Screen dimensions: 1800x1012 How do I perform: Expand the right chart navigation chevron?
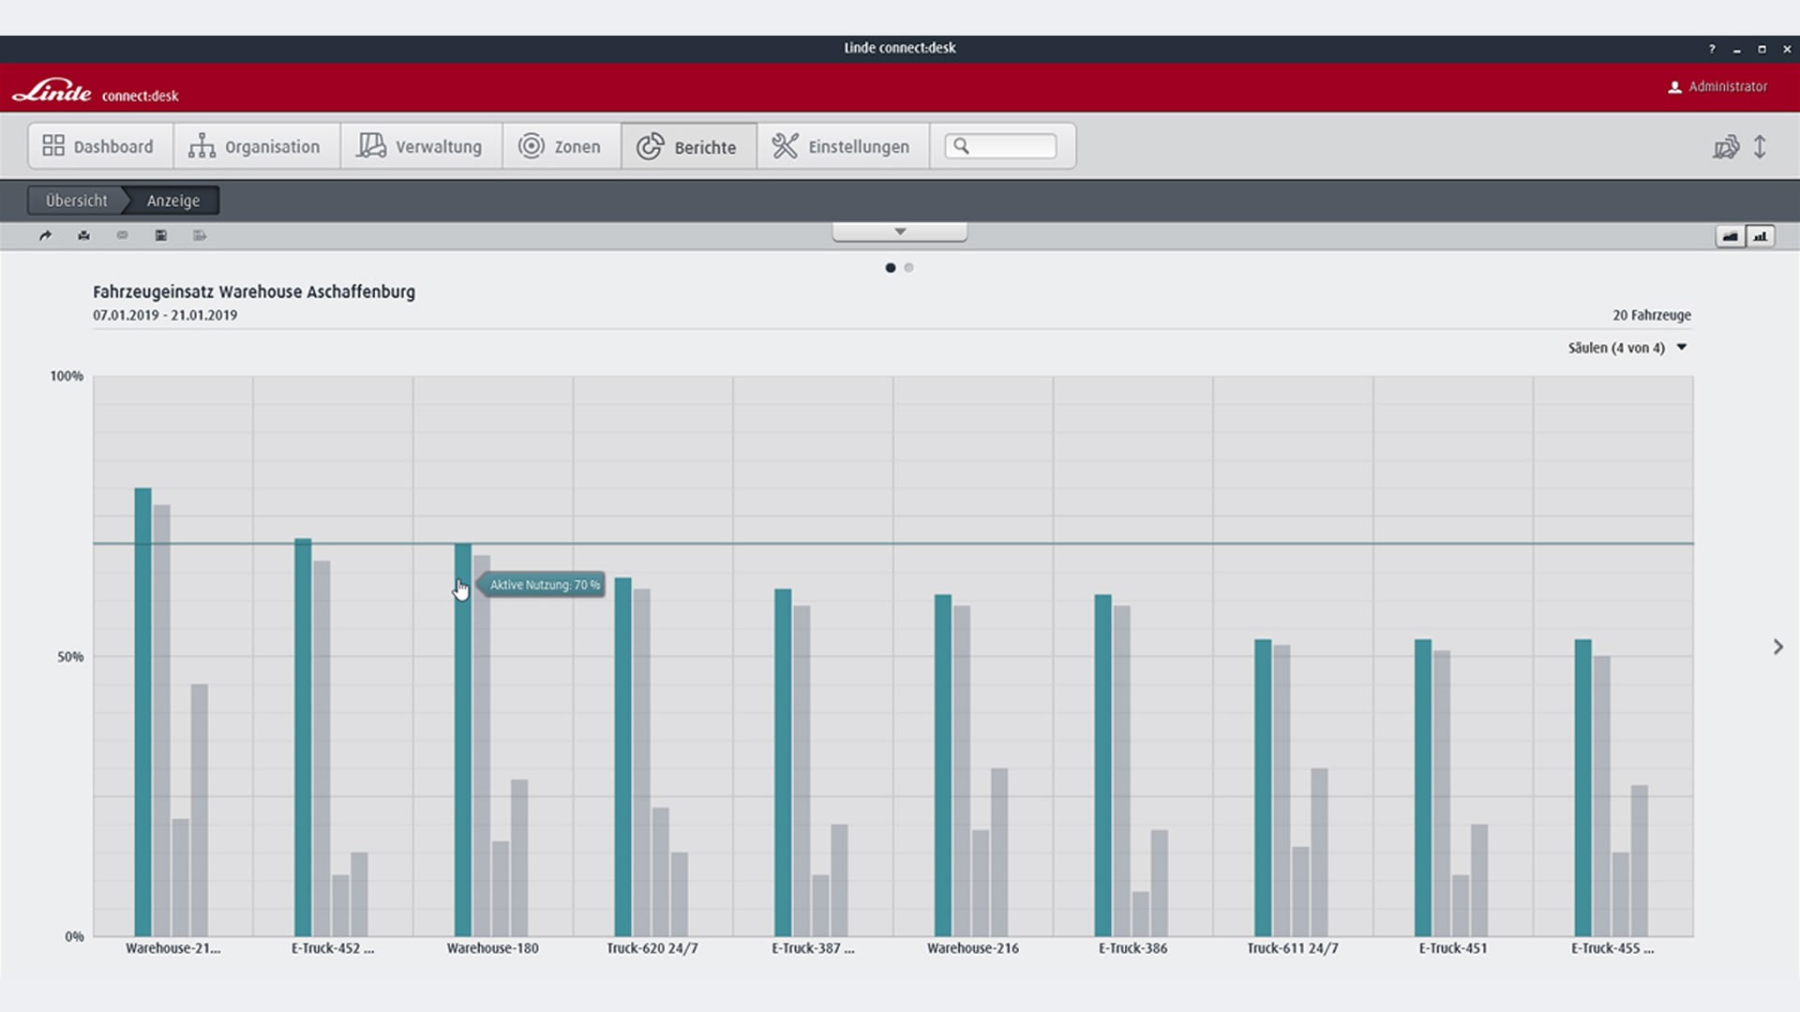1777,647
